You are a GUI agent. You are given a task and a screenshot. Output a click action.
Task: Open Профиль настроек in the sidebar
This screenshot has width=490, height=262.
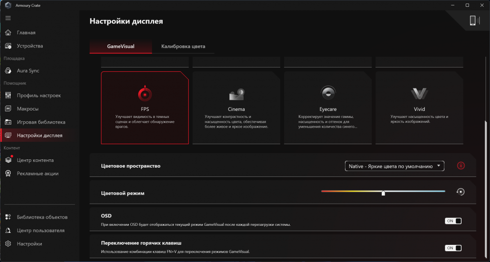pyautogui.click(x=39, y=95)
